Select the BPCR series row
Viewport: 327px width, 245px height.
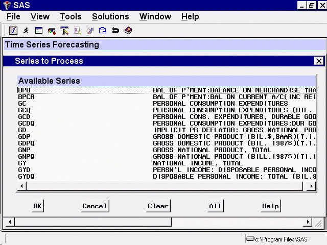tap(167, 97)
